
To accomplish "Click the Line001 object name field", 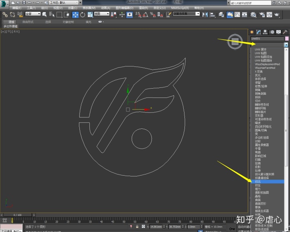I will pyautogui.click(x=267, y=39).
